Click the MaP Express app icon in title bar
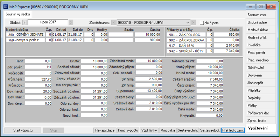This screenshot has width=280, height=137. click(x=6, y=7)
